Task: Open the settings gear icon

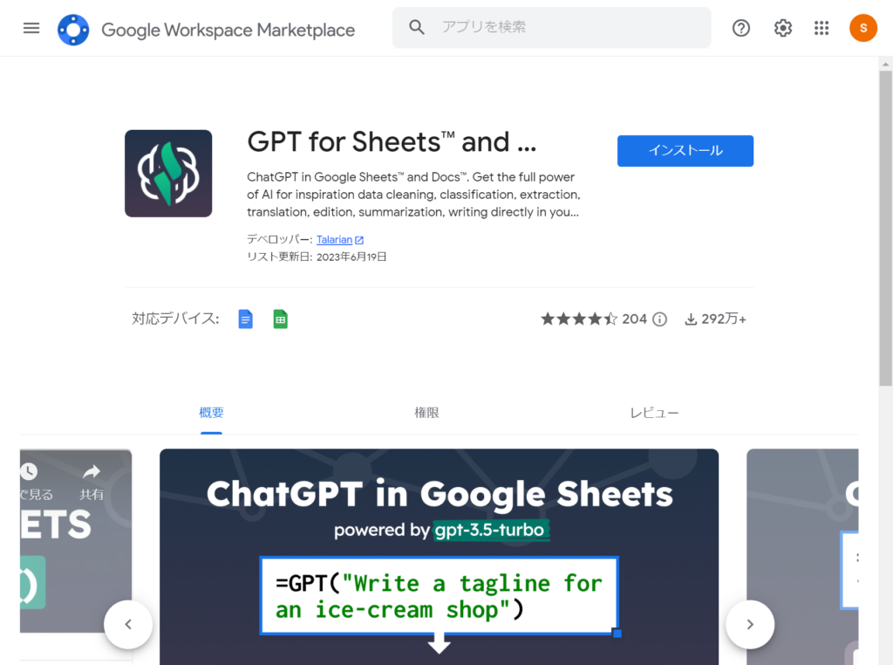Action: click(783, 28)
